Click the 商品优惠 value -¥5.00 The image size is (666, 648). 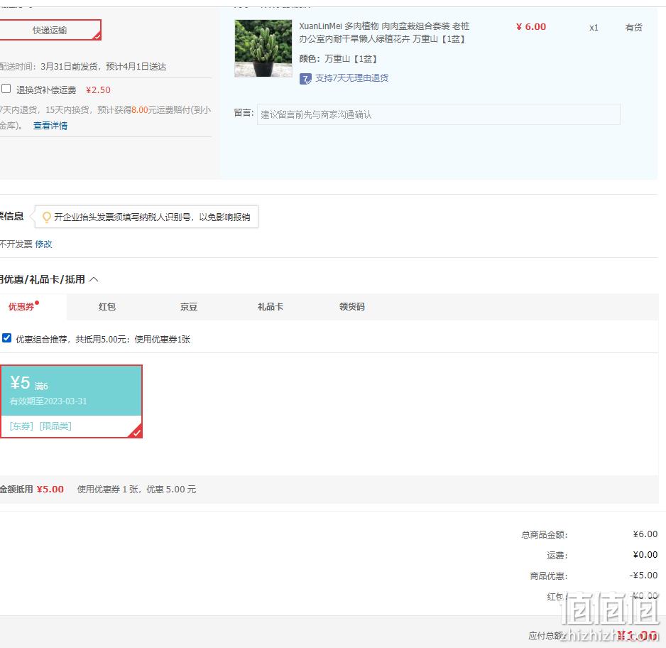tap(643, 576)
